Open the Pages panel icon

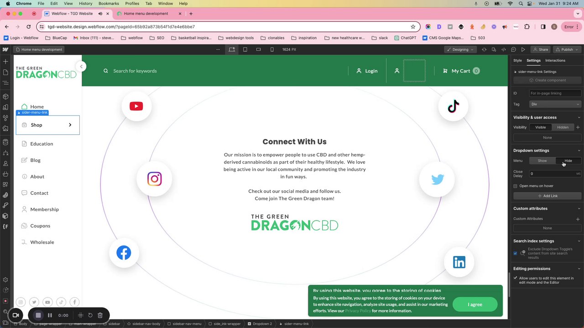click(5, 72)
